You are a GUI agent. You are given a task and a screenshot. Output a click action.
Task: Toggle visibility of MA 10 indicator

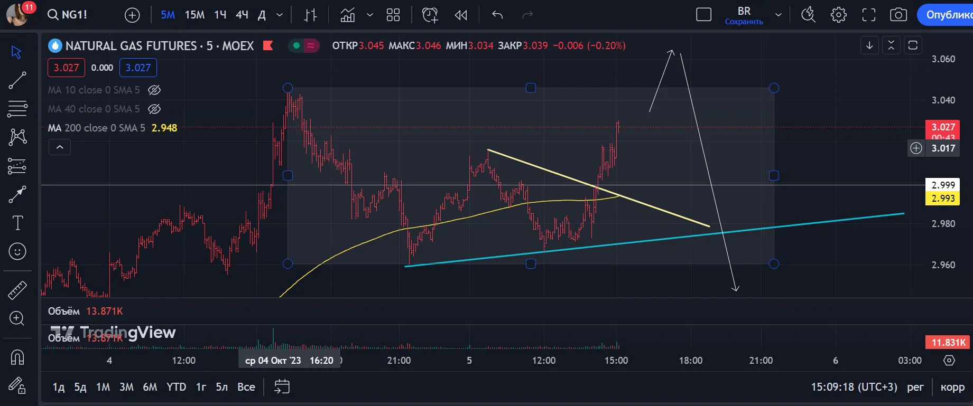[154, 90]
